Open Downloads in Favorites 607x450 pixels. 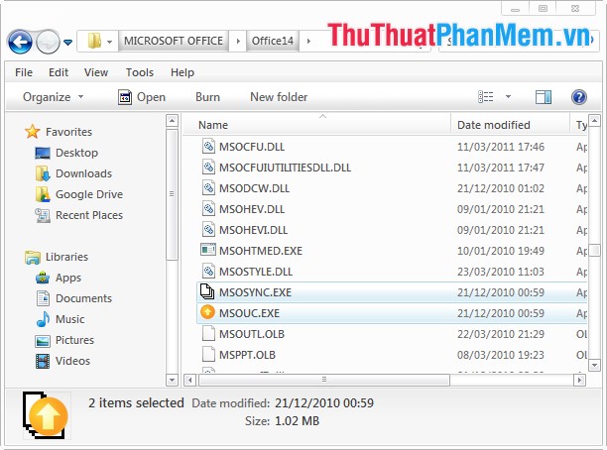pyautogui.click(x=83, y=173)
